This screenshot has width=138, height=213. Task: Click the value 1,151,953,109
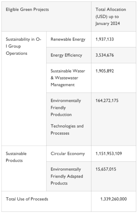[x=108, y=153]
